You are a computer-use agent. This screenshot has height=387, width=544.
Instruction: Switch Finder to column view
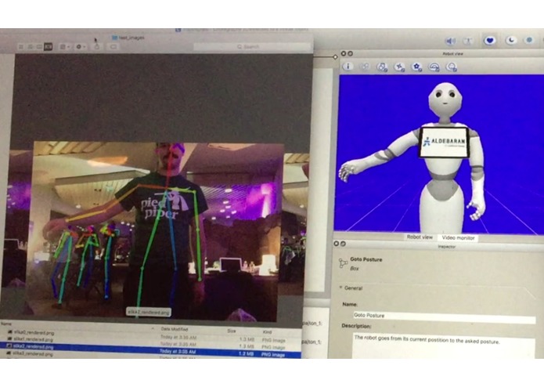39,46
